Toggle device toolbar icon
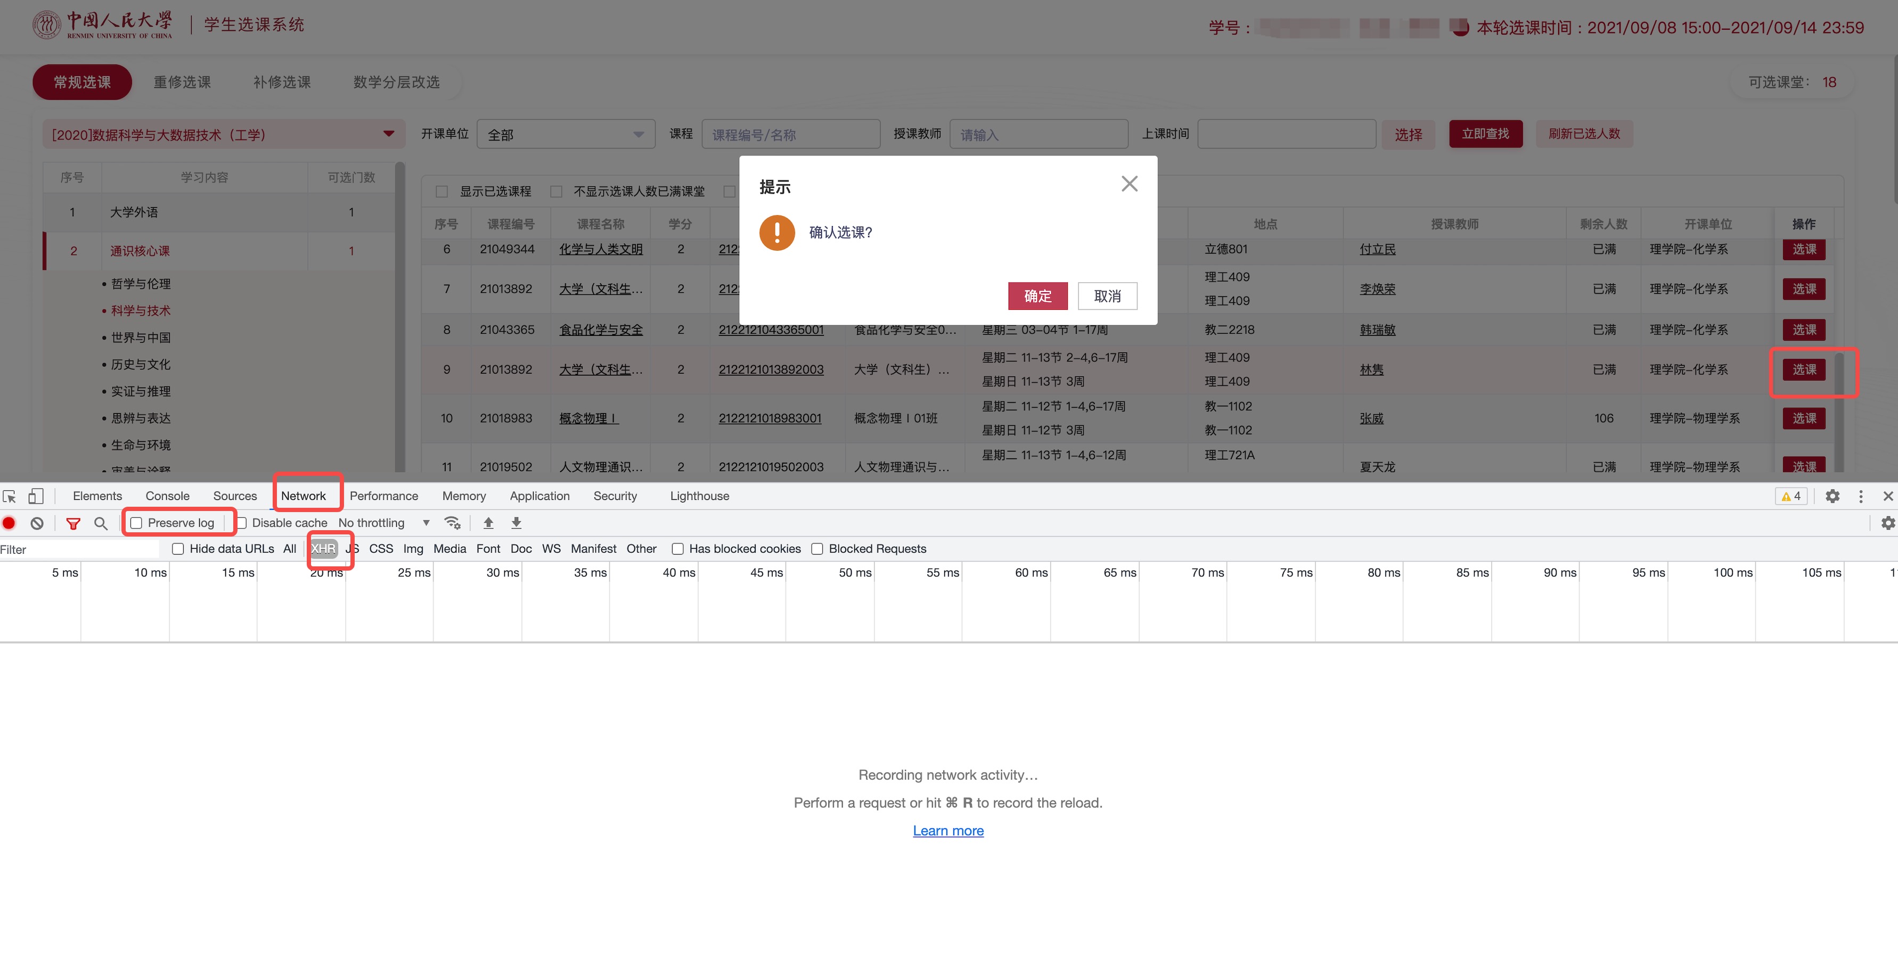Viewport: 1898px width, 956px height. (x=35, y=496)
